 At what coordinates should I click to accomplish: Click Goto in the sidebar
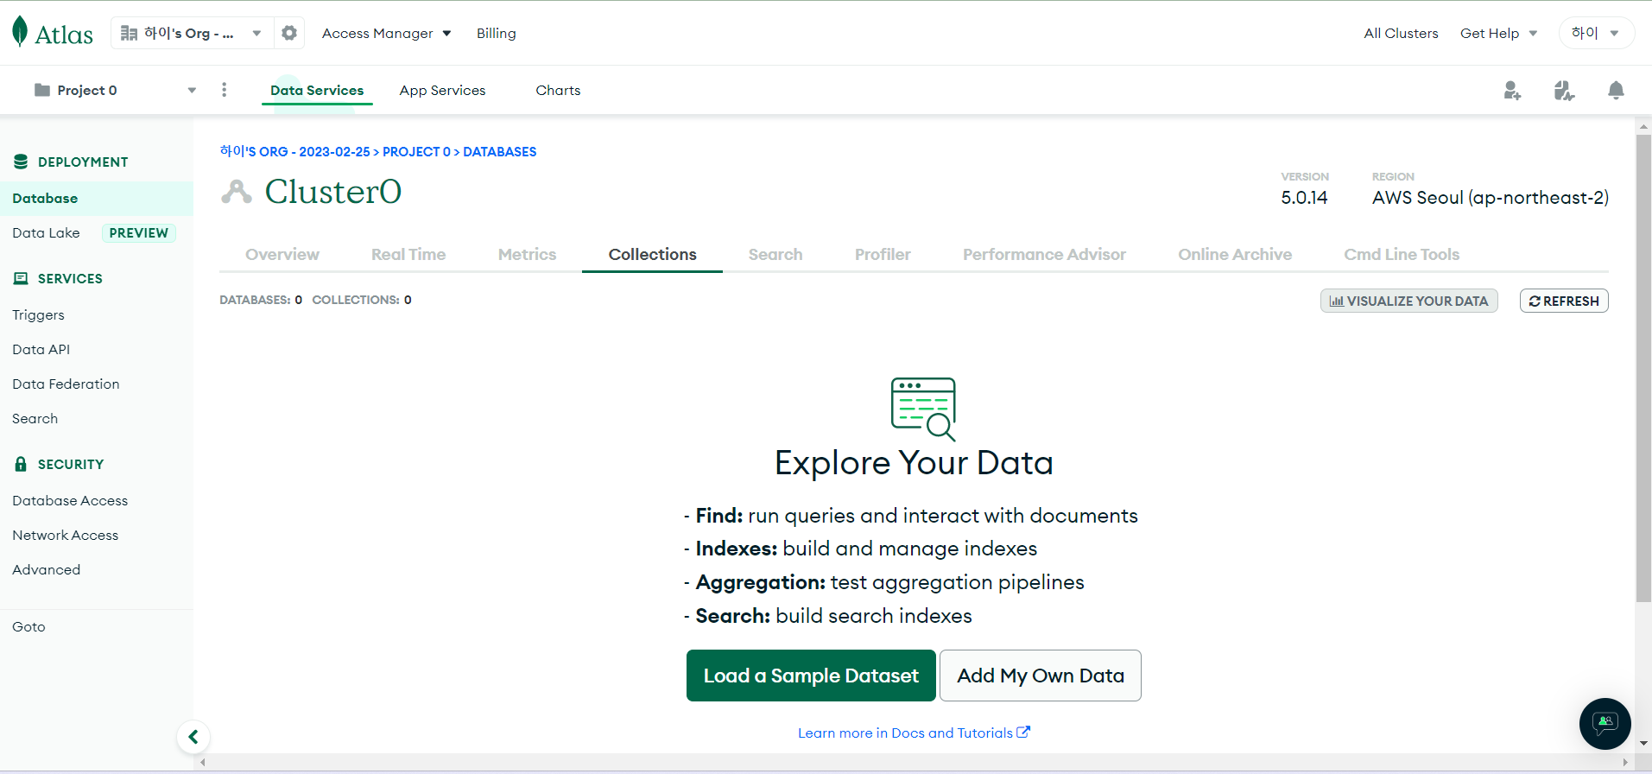point(28,626)
